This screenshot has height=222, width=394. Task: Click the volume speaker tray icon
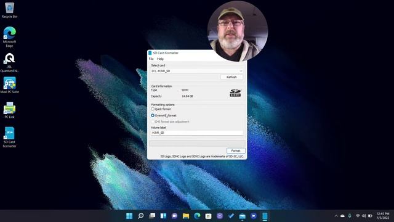click(x=364, y=216)
